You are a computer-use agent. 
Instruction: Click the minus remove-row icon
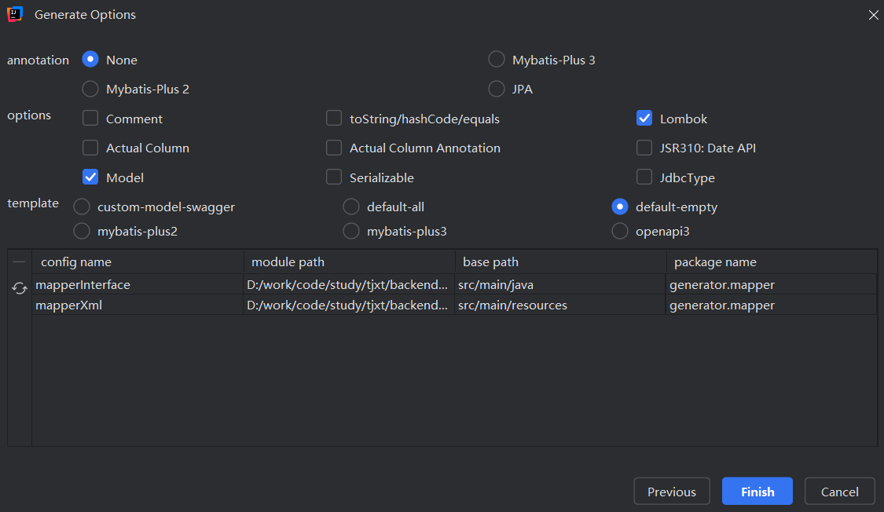pos(19,262)
